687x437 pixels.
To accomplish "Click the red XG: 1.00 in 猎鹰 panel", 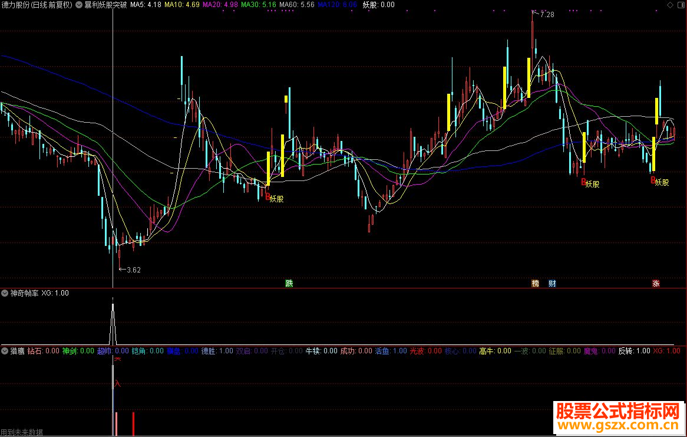I will point(667,351).
